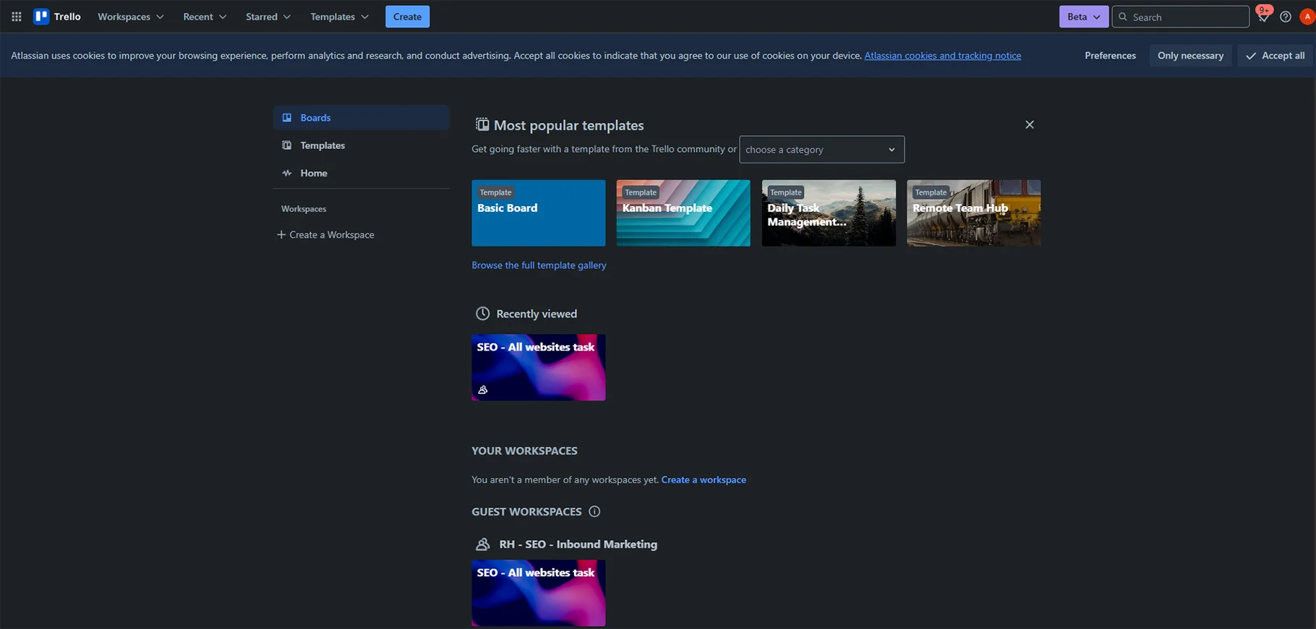1316x629 pixels.
Task: Click Preferences in the cookie banner
Action: [1110, 56]
